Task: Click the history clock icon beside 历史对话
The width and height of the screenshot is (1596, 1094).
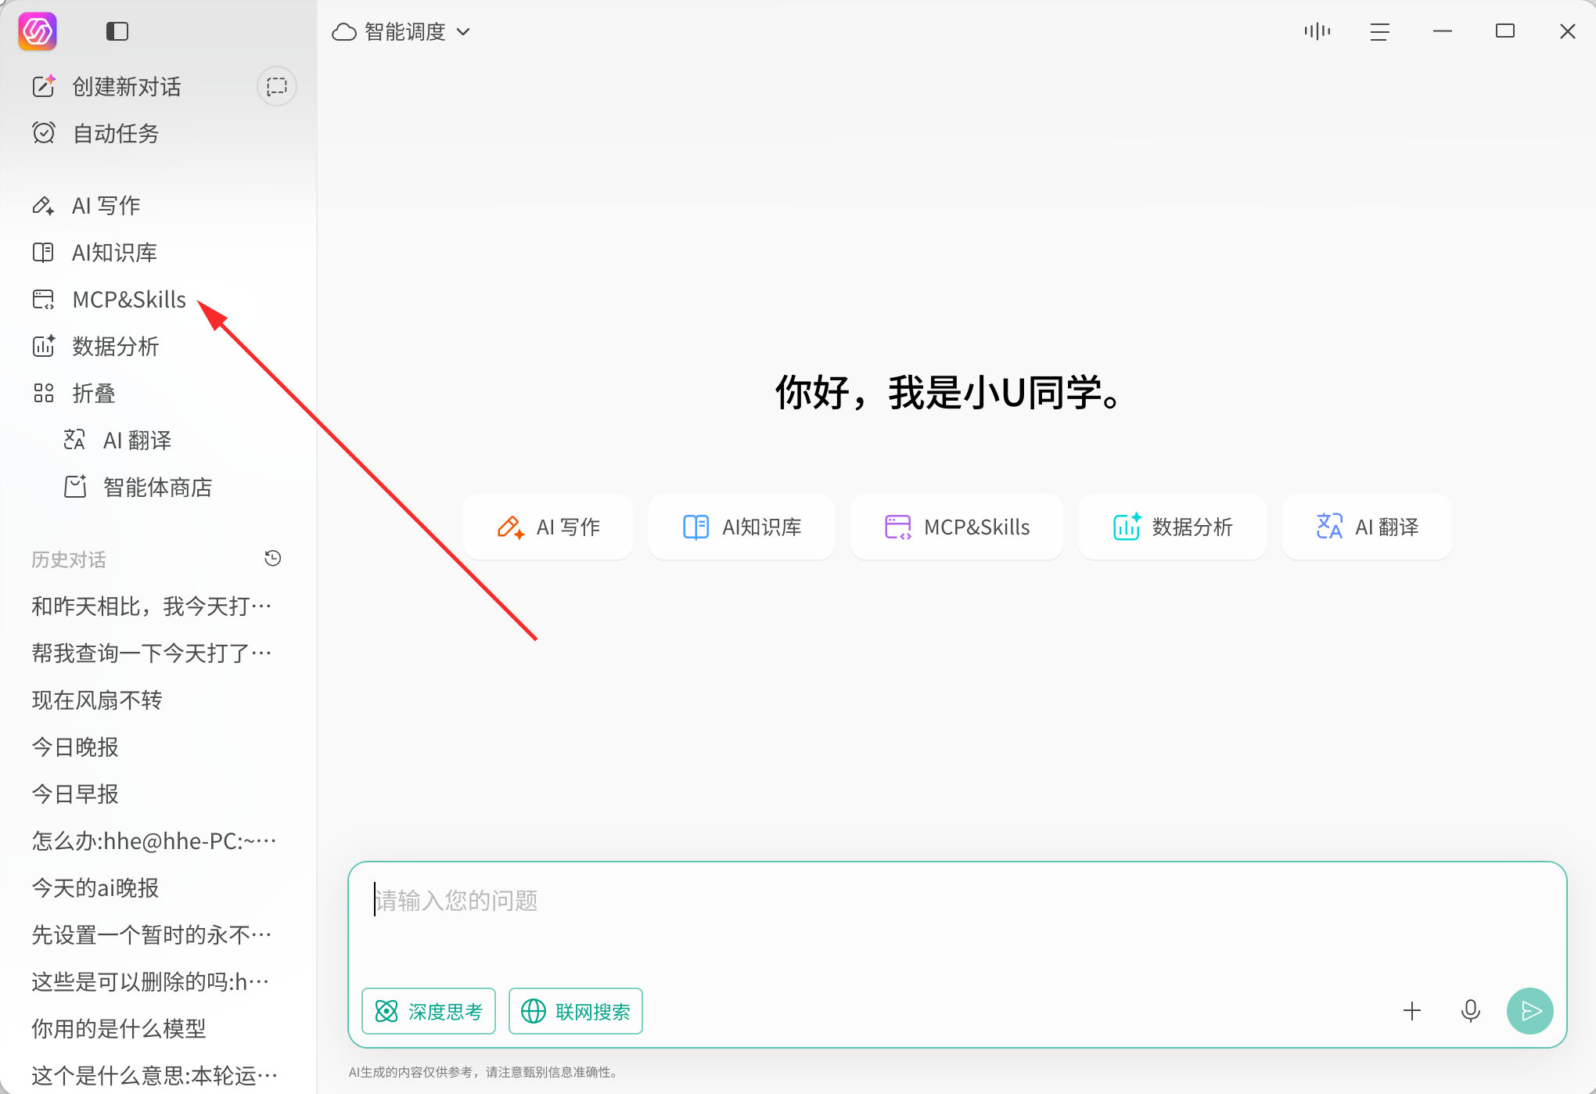Action: coord(273,559)
